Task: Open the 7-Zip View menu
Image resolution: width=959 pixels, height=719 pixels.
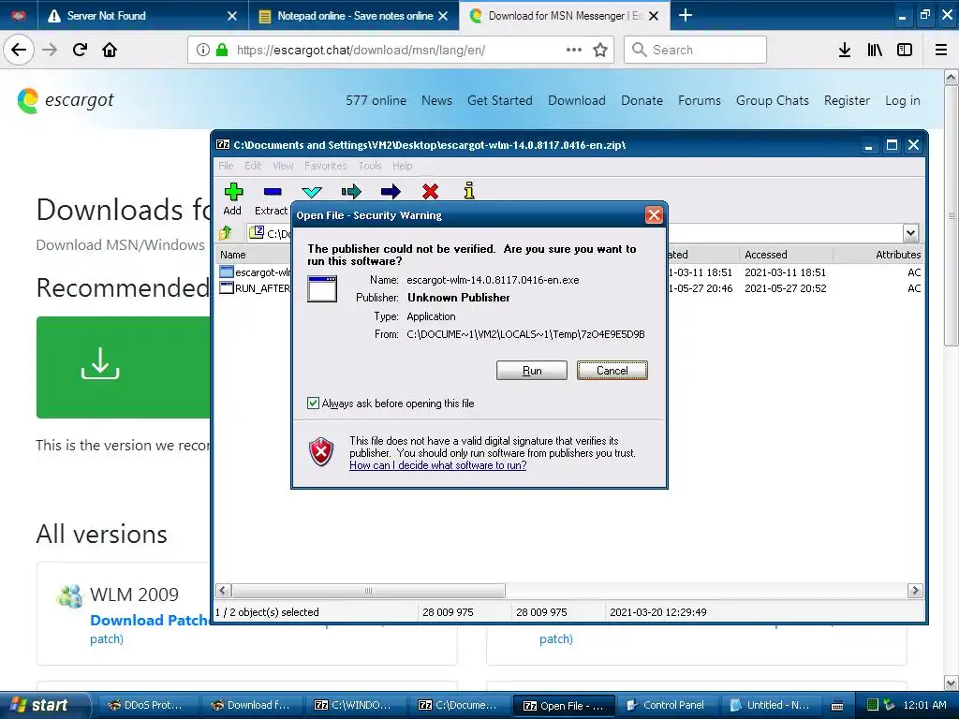Action: click(x=283, y=166)
